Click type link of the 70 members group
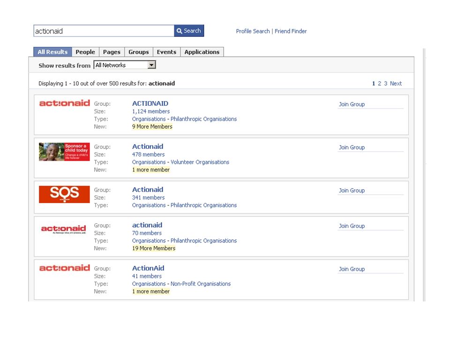This screenshot has height=337, width=450. click(x=184, y=241)
